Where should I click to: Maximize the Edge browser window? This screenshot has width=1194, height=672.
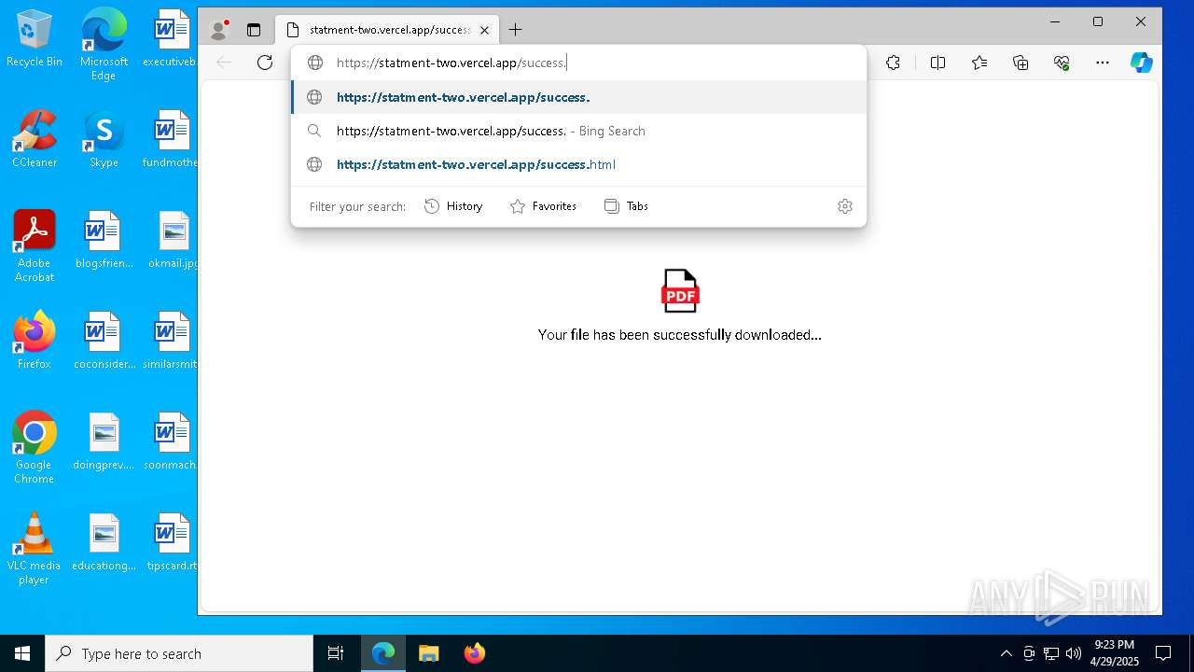click(x=1098, y=21)
